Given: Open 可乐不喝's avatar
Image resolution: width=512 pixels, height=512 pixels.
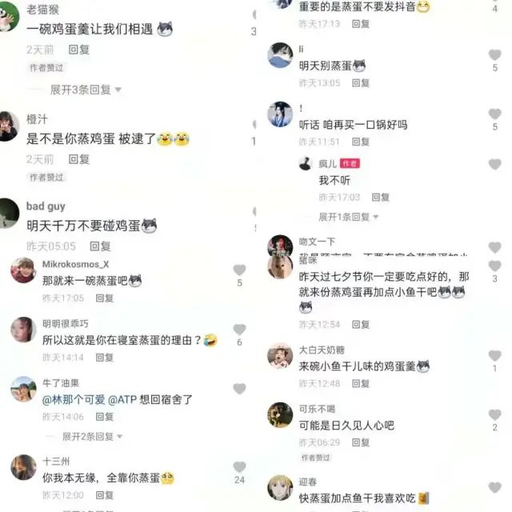Looking at the screenshot, I should pos(280,414).
